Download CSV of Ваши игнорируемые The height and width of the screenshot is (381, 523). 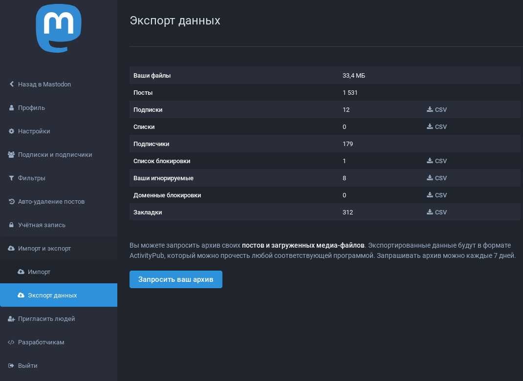436,178
